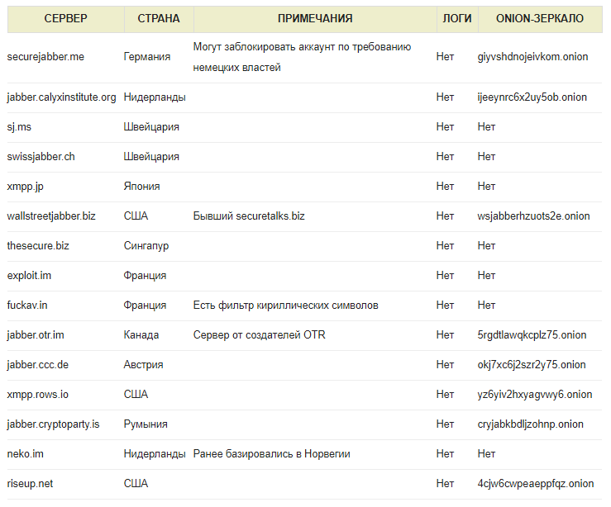611x507 pixels.
Task: Select jabber.calyxinstitute.org server name
Action: click(x=61, y=97)
